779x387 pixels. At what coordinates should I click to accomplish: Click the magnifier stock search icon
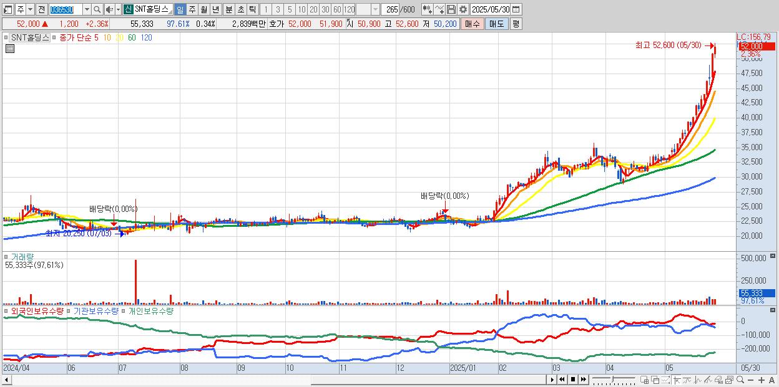point(97,9)
